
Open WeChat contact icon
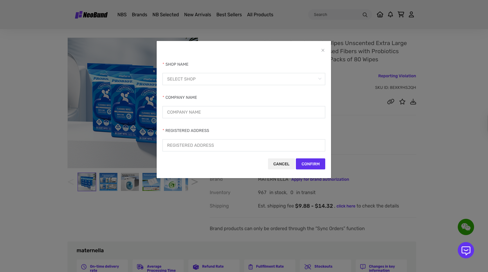pos(466,227)
